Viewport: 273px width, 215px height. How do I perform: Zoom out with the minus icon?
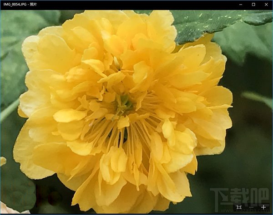click(251, 207)
